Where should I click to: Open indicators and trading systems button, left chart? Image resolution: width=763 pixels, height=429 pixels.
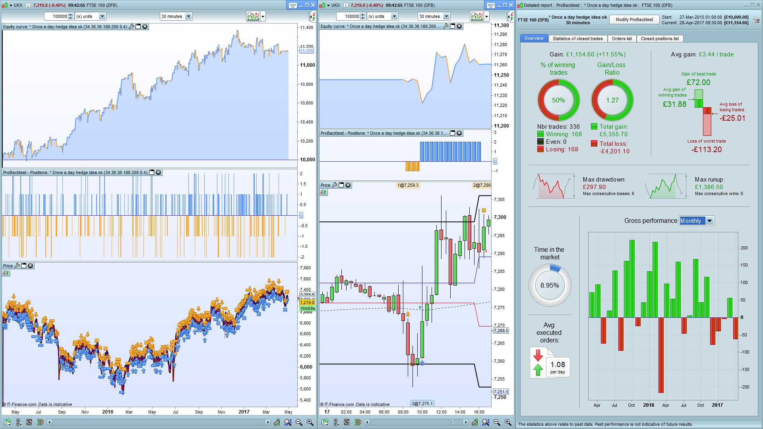pos(253,16)
